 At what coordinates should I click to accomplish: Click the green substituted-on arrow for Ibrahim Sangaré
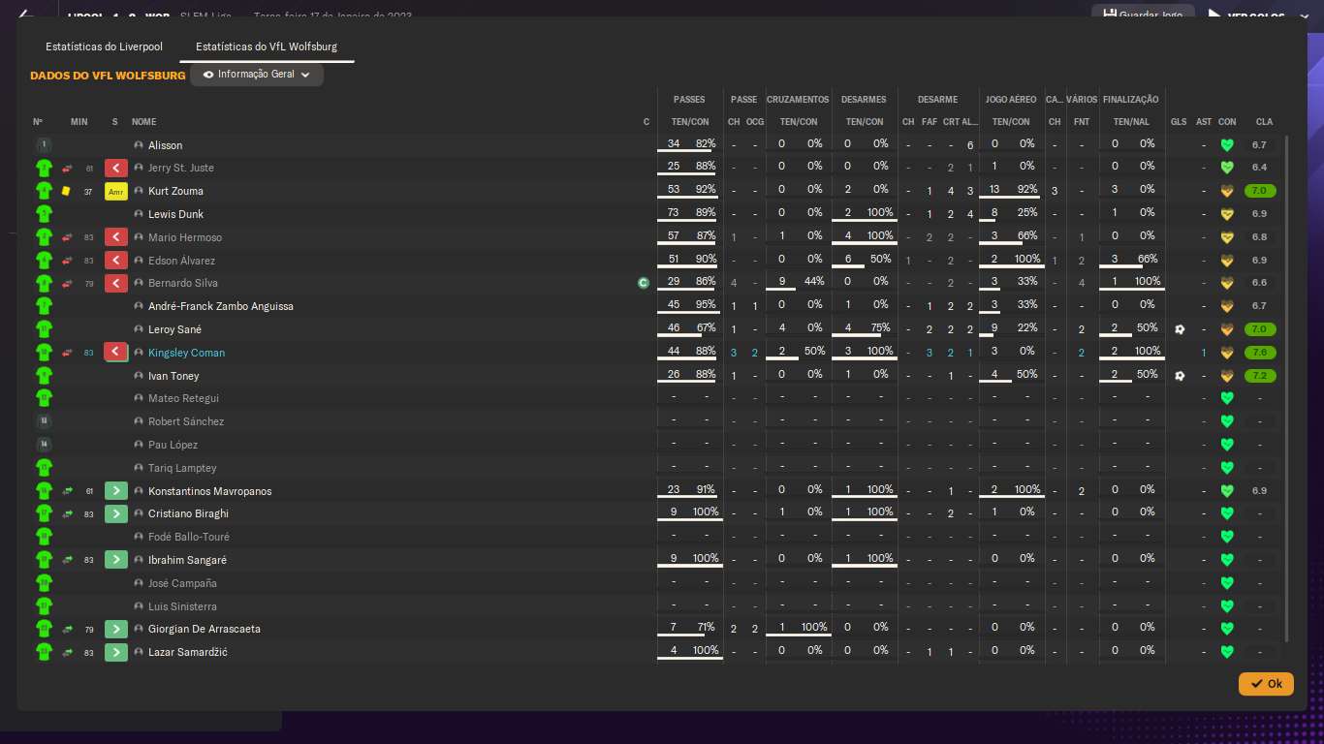(116, 560)
